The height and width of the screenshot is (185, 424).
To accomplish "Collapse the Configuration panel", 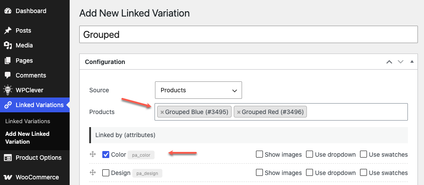I will pyautogui.click(x=412, y=62).
